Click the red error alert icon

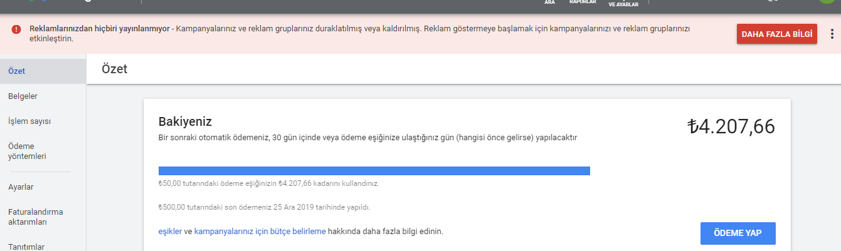(17, 29)
